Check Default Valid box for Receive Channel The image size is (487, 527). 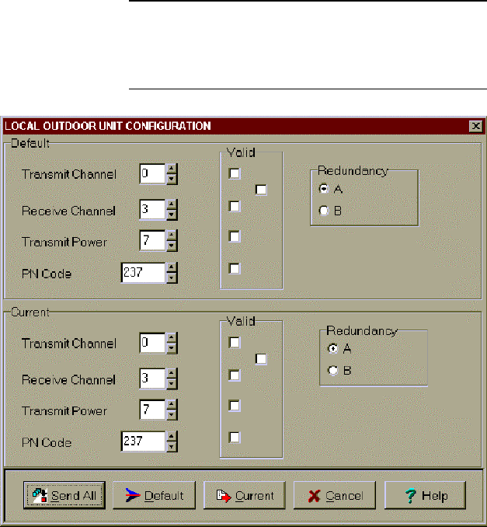[x=235, y=206]
